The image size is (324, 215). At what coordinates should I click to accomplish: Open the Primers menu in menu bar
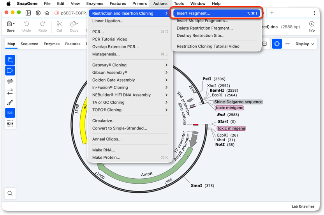click(139, 4)
